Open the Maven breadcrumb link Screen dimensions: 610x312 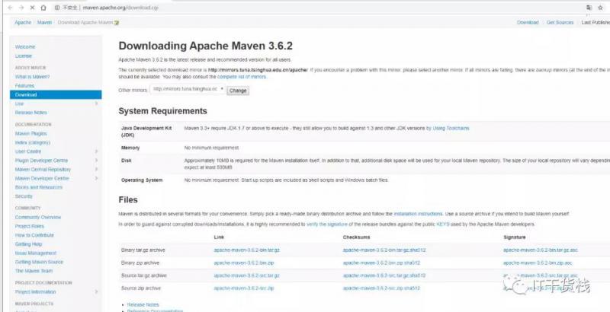click(44, 23)
